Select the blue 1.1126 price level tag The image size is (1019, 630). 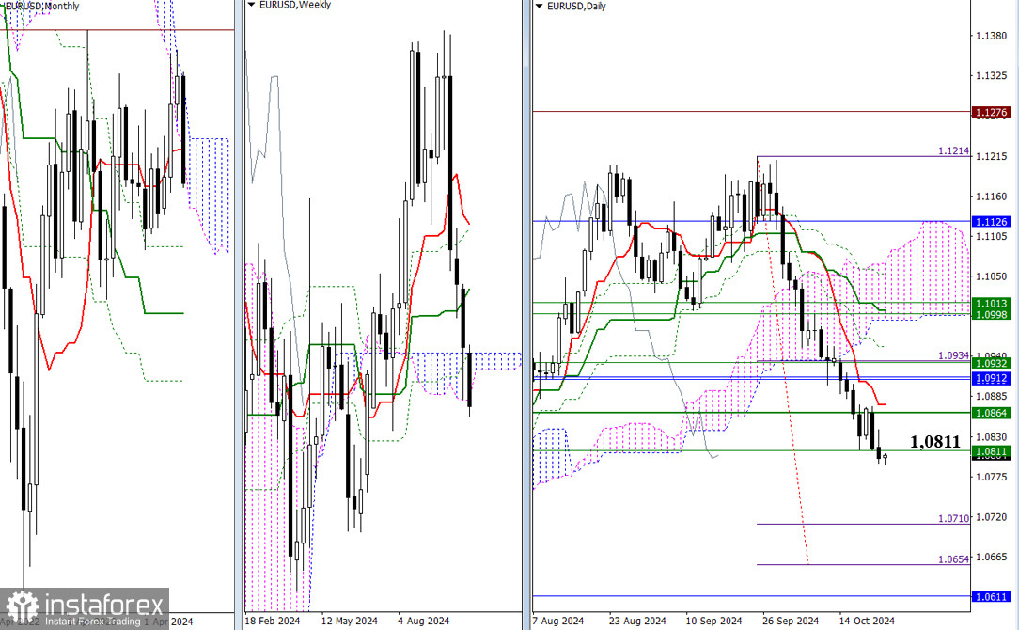click(991, 222)
